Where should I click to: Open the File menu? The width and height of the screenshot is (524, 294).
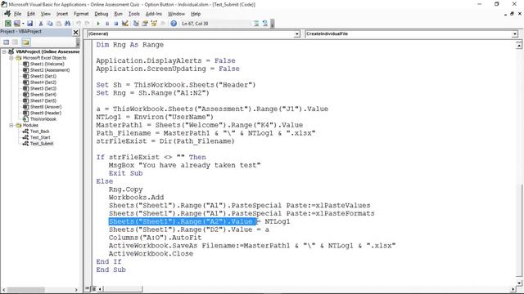click(x=17, y=14)
